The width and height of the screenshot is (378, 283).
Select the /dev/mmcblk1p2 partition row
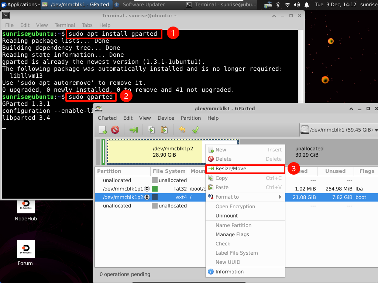(x=236, y=197)
